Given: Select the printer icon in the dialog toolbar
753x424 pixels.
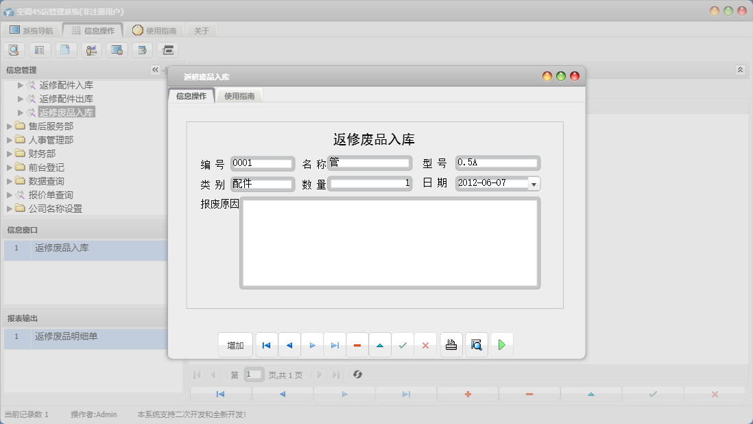Looking at the screenshot, I should click(x=451, y=344).
